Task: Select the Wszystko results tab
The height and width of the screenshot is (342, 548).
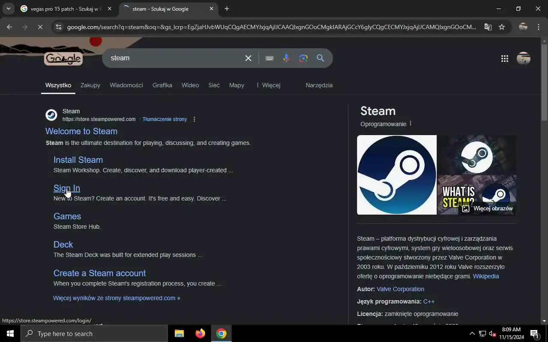Action: (x=58, y=85)
